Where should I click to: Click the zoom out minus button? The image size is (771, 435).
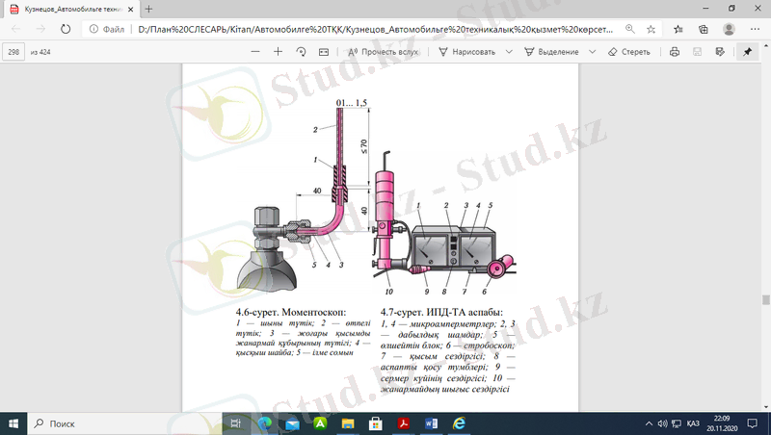tap(254, 52)
